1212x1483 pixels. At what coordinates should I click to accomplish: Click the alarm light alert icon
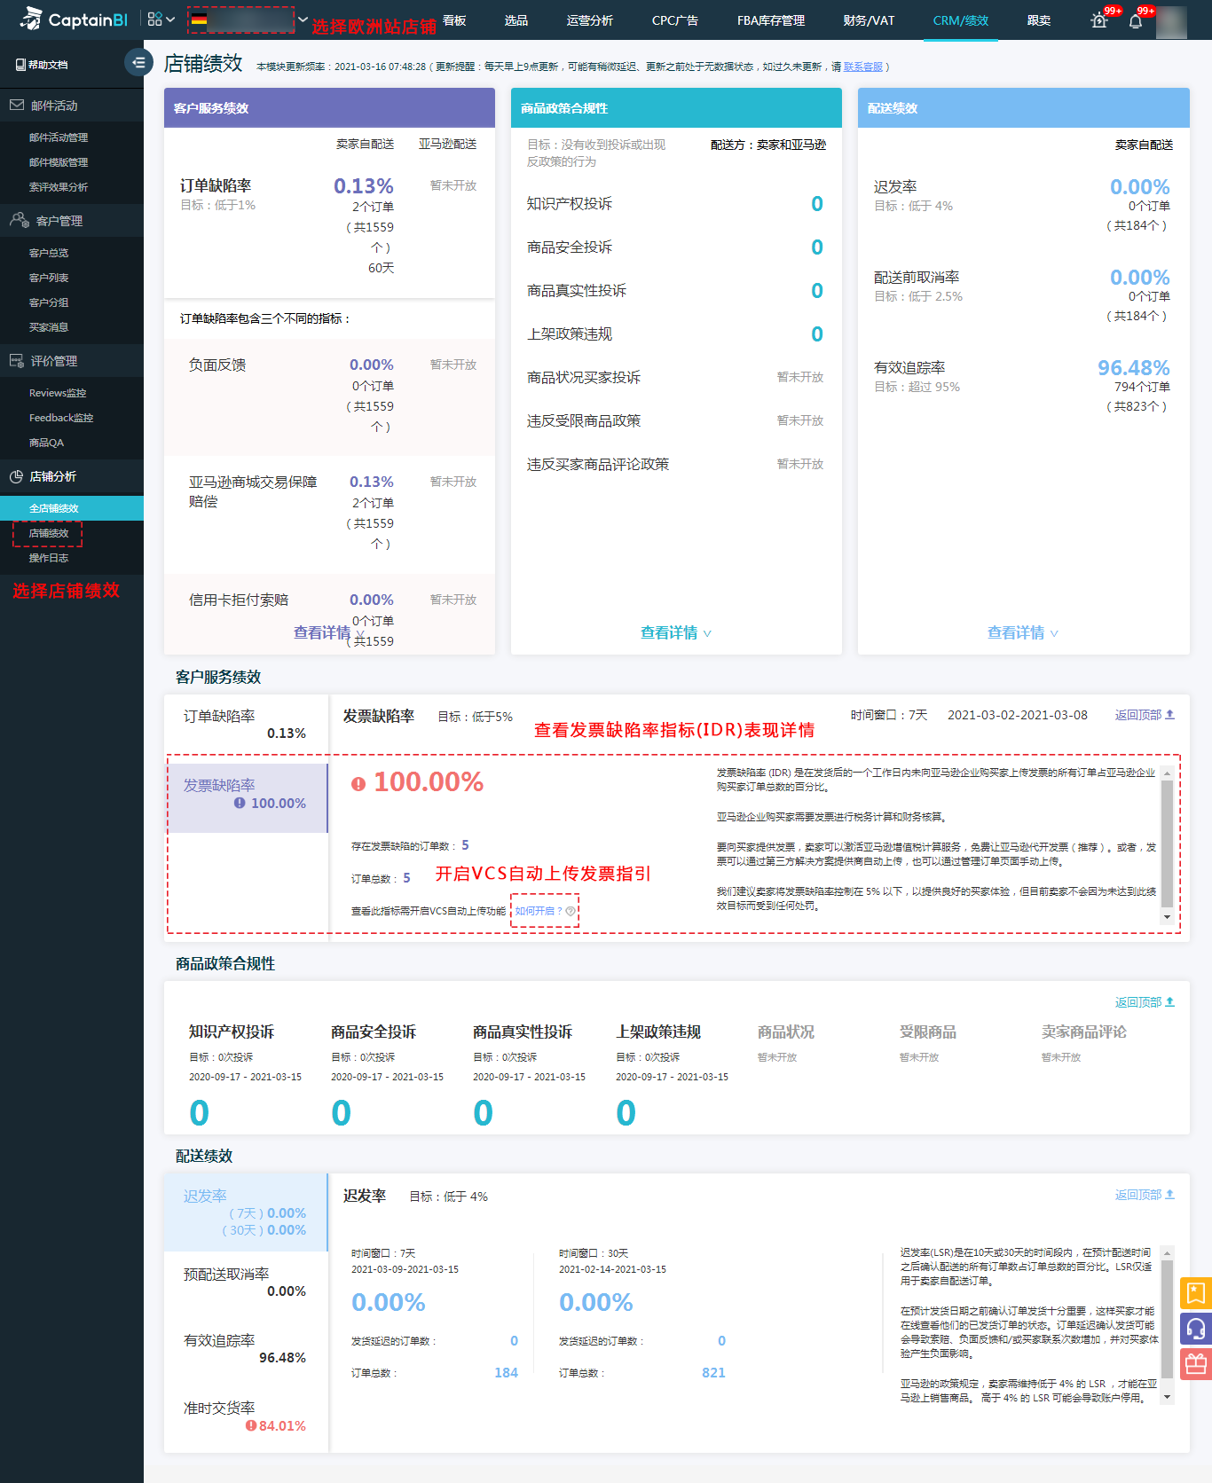(1099, 21)
